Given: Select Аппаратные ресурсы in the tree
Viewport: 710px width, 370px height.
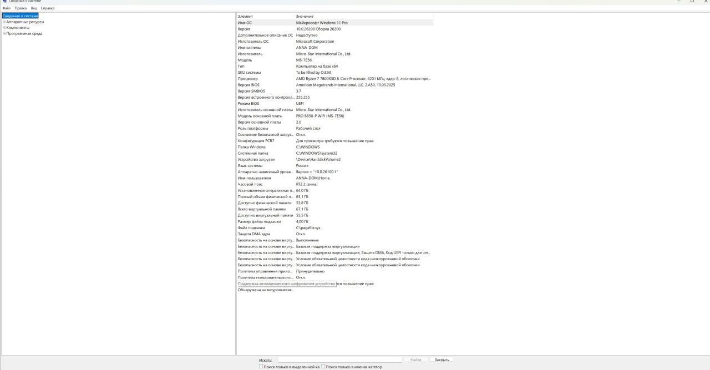Looking at the screenshot, I should [25, 22].
